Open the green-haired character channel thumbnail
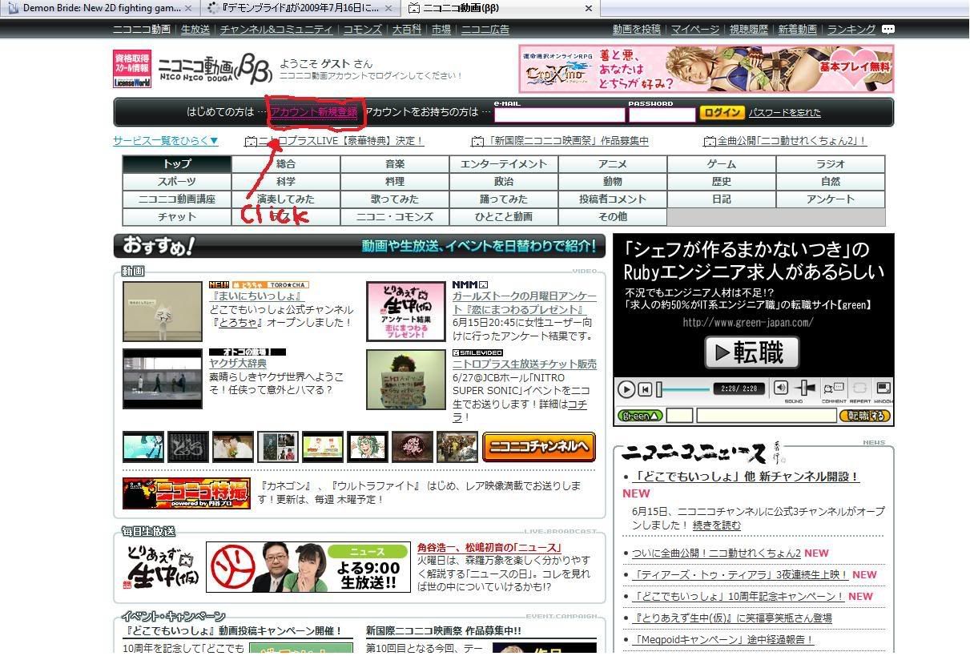970x656 pixels. 368,447
